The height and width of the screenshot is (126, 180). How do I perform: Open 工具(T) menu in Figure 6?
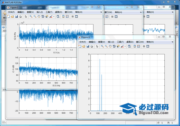[120, 42]
